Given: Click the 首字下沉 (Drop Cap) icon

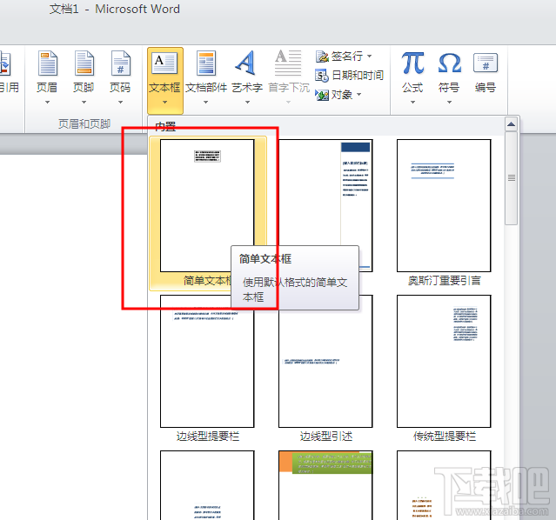Looking at the screenshot, I should 288,63.
